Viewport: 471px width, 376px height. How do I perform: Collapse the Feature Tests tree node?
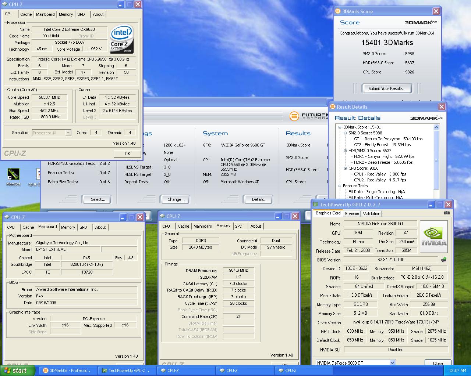pyautogui.click(x=340, y=186)
